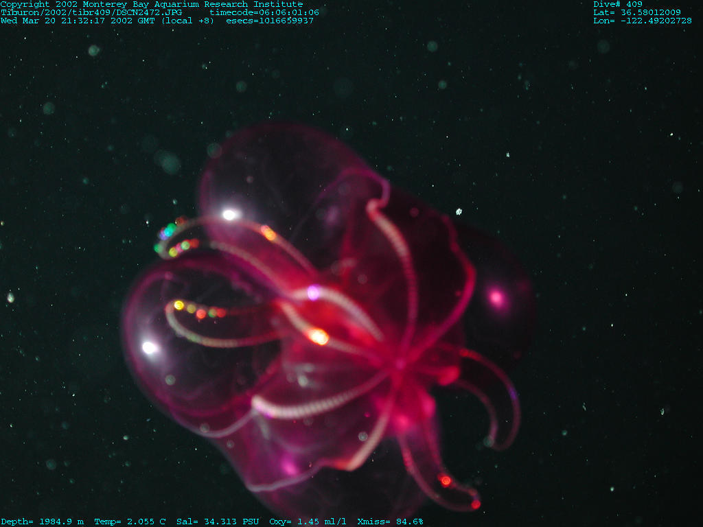Screen dimensions: 703x527
Task: Click the Depth 1984.9 m readout
Action: click(x=42, y=522)
